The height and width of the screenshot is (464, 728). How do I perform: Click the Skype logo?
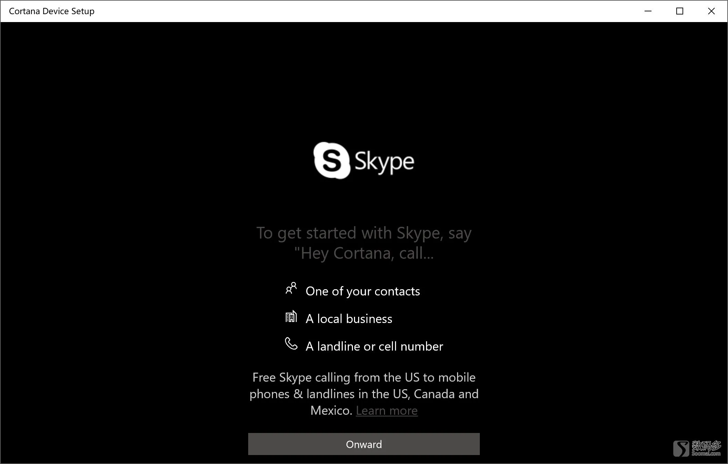coord(364,160)
